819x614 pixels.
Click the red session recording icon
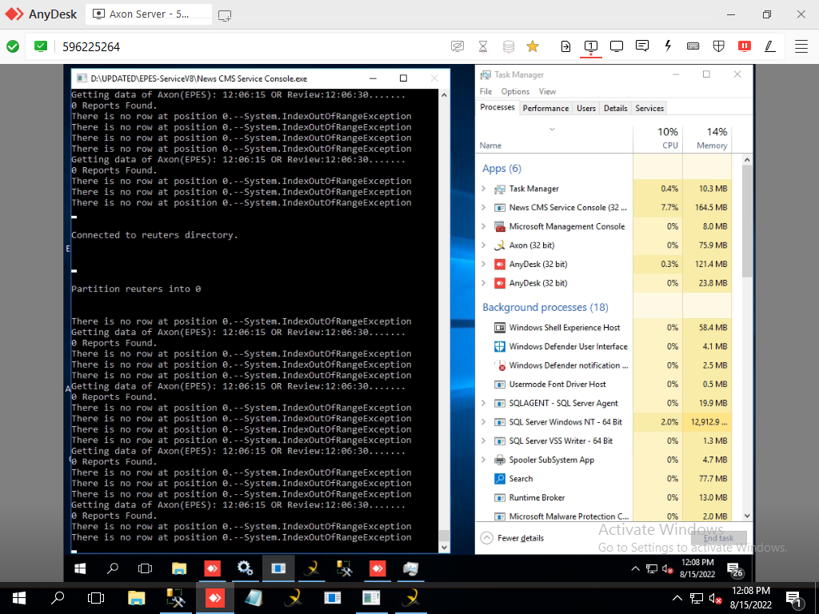coord(745,46)
